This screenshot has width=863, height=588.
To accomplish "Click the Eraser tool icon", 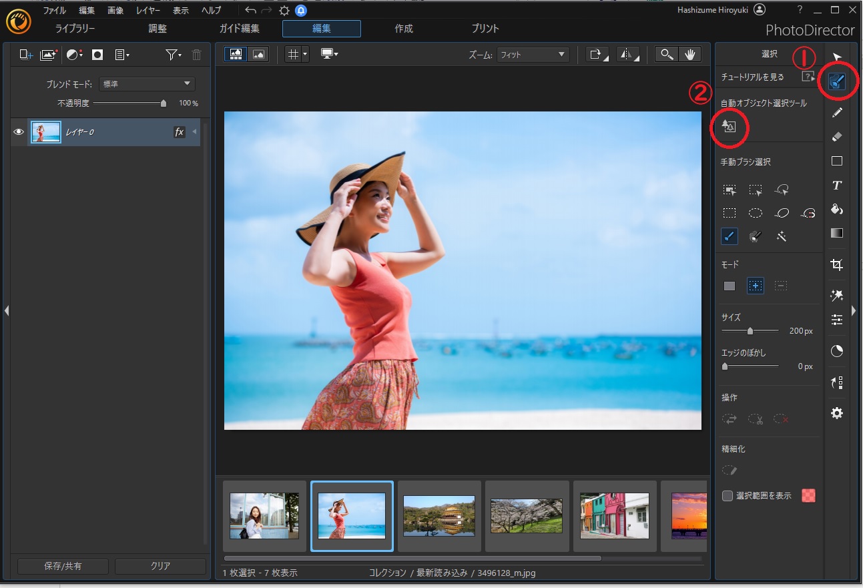I will tap(836, 137).
